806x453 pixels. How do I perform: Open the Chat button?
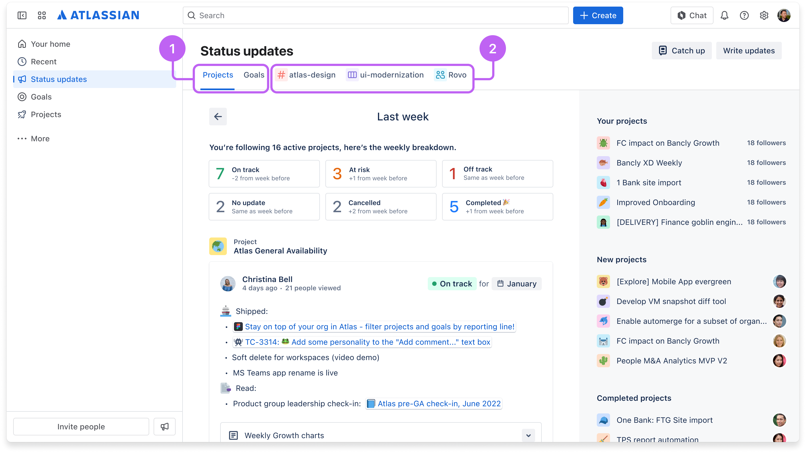[692, 15]
